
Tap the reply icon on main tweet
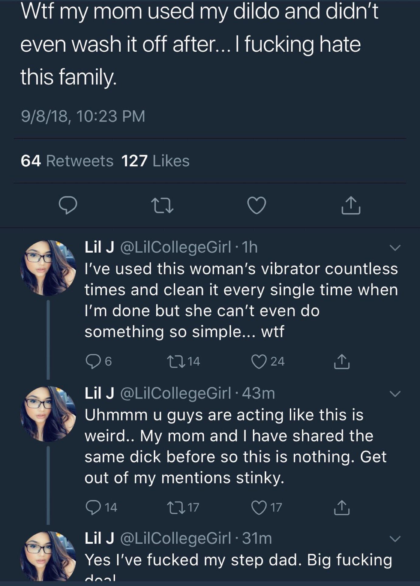[x=68, y=205]
